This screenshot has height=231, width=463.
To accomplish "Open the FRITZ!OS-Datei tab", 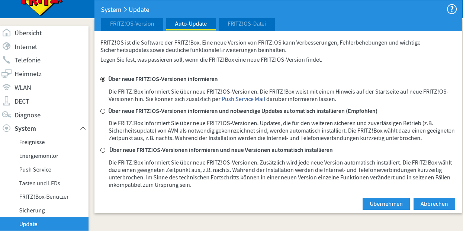I will tap(247, 24).
